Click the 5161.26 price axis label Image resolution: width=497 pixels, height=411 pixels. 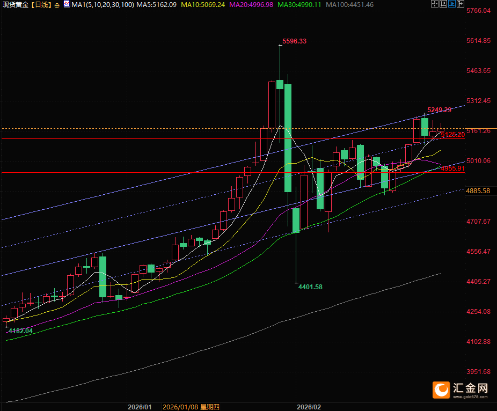click(478, 131)
